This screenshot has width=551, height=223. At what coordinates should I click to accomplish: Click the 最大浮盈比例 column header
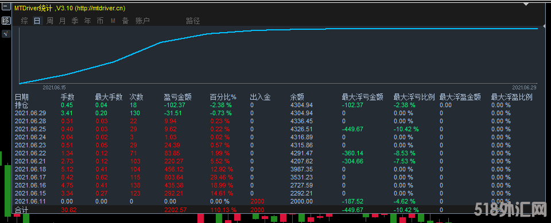click(511, 97)
